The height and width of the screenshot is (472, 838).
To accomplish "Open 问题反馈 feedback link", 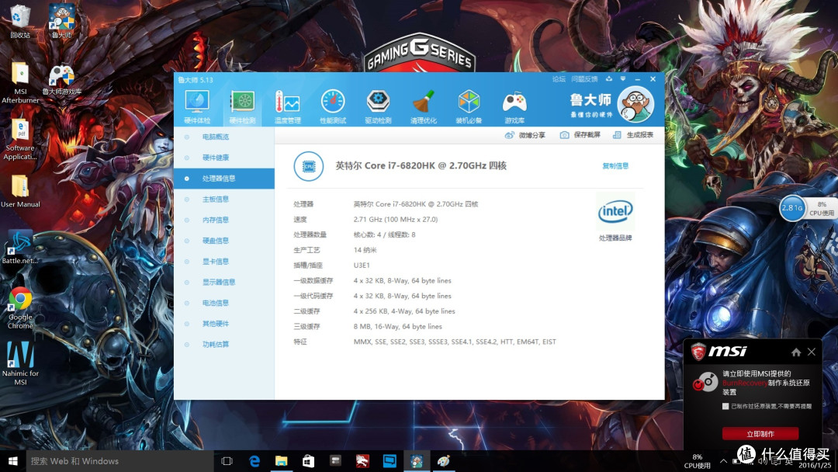I will (584, 79).
